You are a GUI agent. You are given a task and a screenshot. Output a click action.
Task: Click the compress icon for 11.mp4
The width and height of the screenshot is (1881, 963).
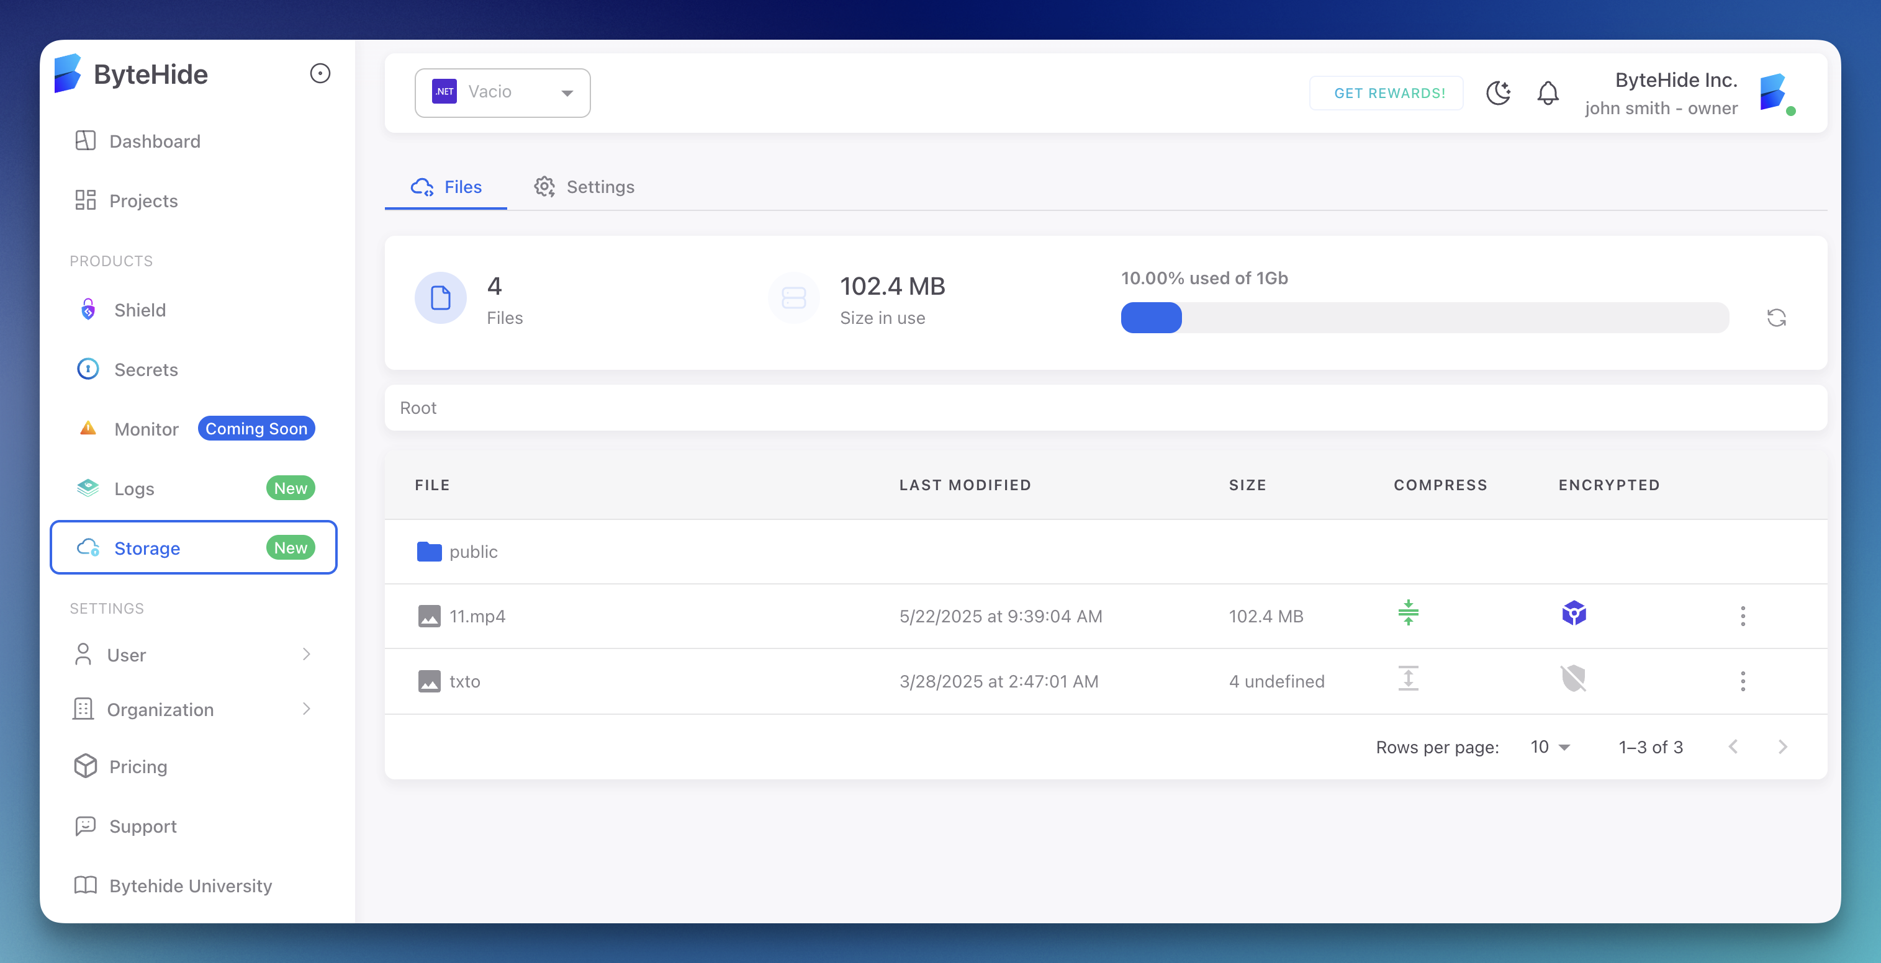click(1408, 614)
